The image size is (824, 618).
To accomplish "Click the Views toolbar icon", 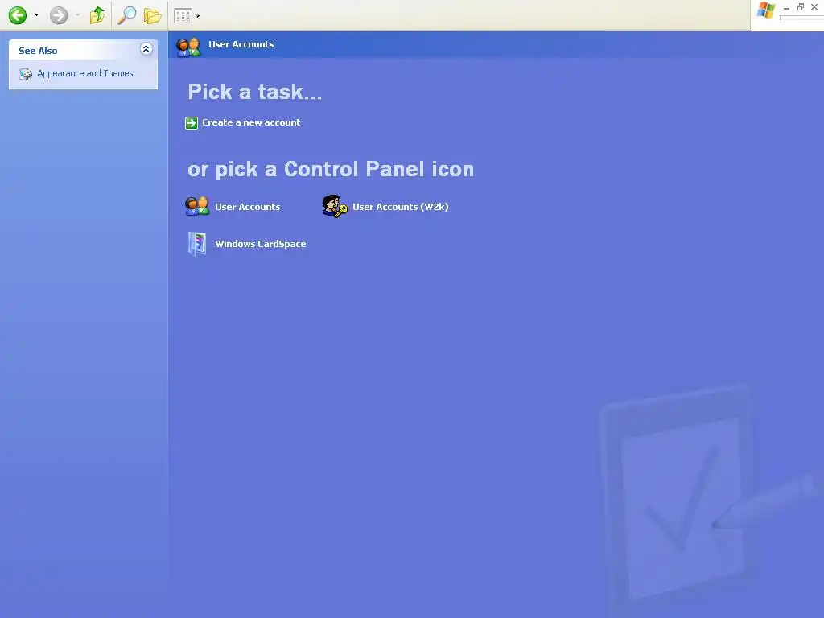I will (183, 16).
